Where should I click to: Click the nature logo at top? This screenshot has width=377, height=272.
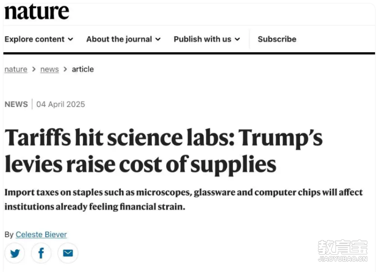point(37,12)
